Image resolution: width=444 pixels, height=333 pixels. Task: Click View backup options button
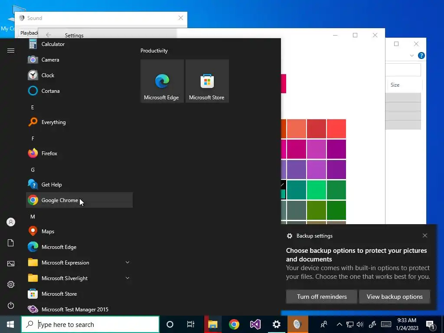[x=395, y=297]
